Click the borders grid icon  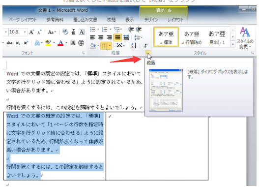pyautogui.click(x=104, y=46)
